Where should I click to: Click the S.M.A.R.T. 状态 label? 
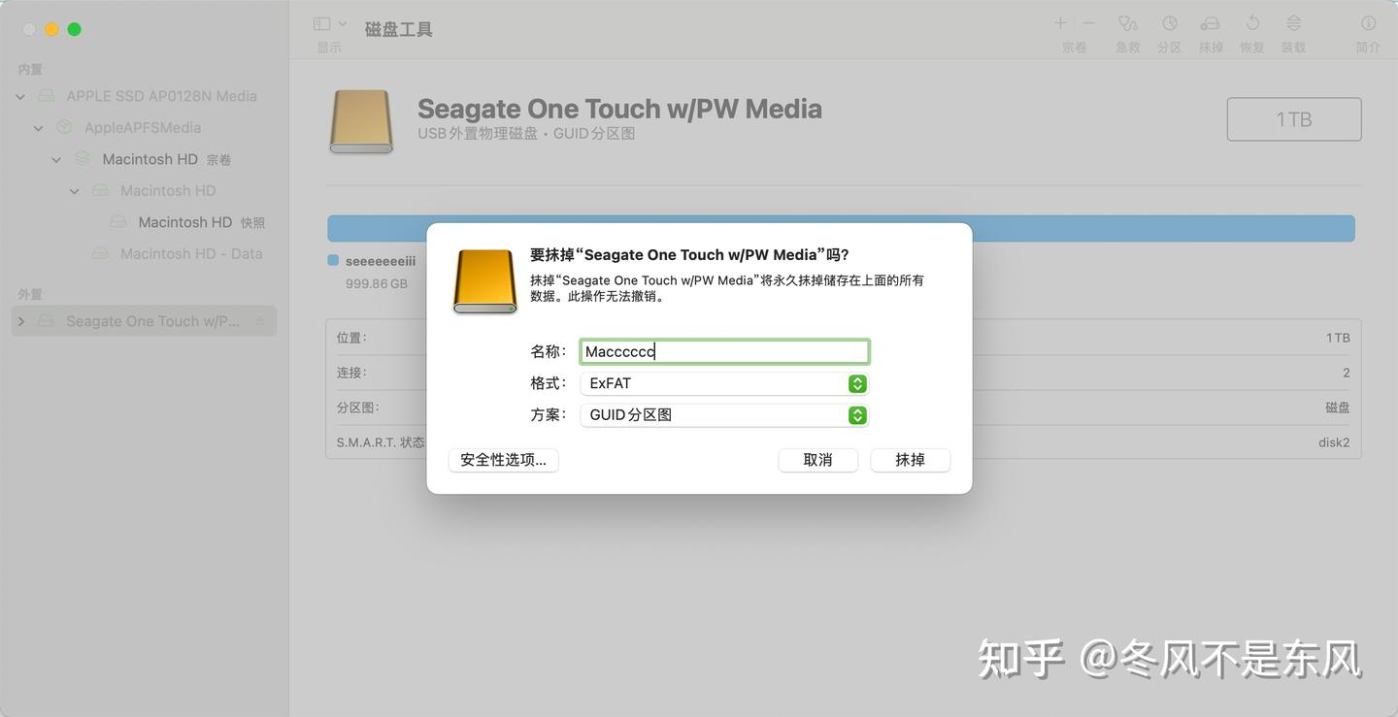point(381,442)
